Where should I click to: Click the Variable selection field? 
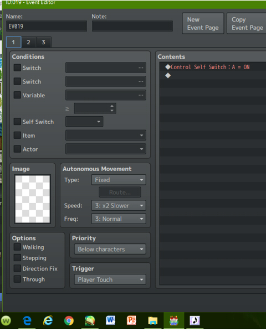[x=106, y=95]
